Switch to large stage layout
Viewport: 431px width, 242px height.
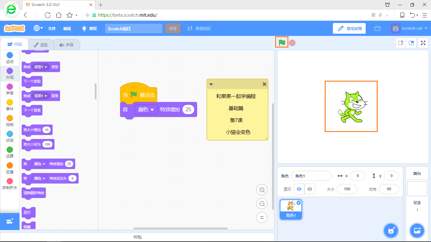tap(411, 43)
